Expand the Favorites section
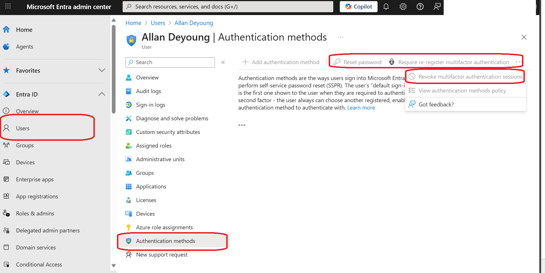The height and width of the screenshot is (273, 545). coord(102,70)
